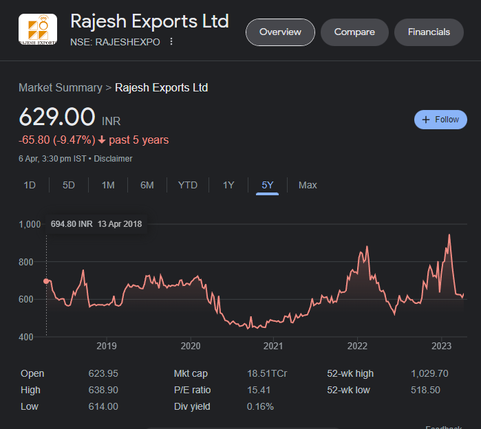Click the 52-wk high label
This screenshot has width=481, height=429.
[350, 373]
